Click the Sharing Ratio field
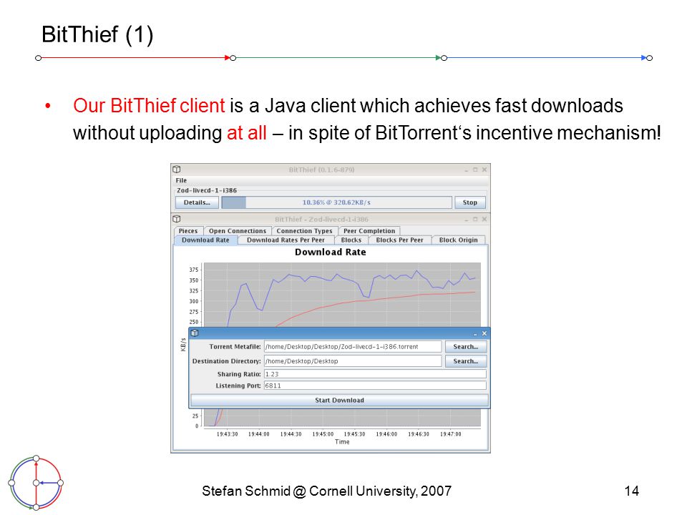Screen dimensions: 687x515 pos(375,374)
